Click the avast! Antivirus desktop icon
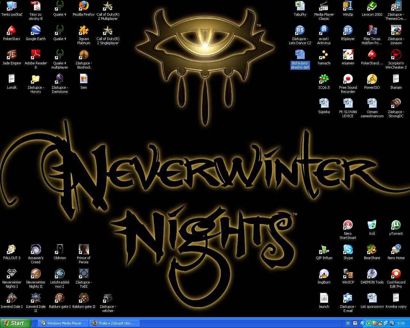The height and width of the screenshot is (328, 410). point(324,30)
